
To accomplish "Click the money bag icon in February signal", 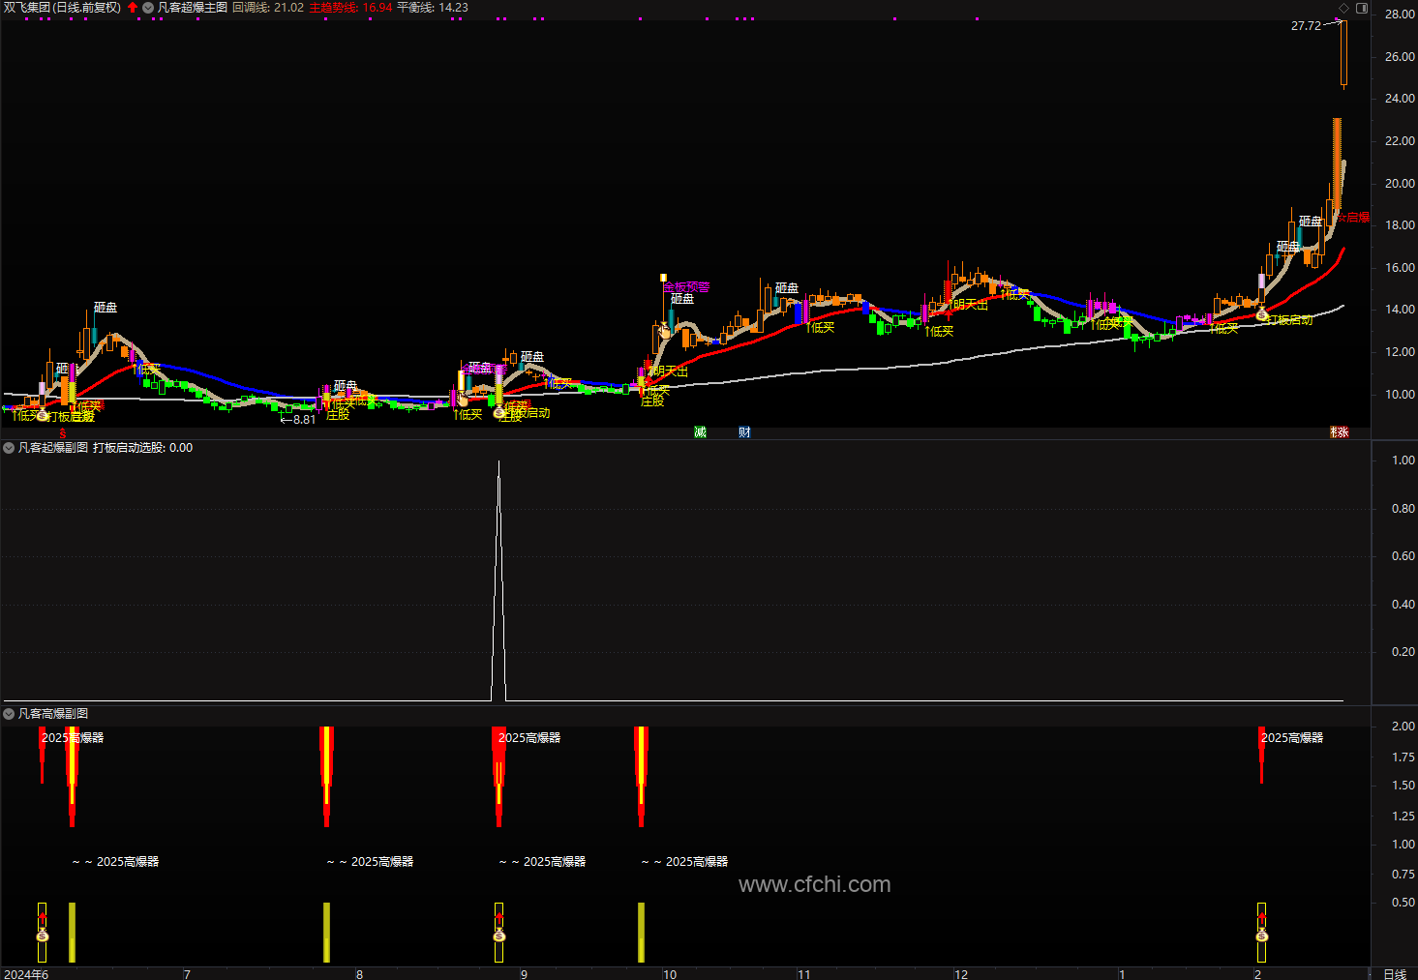I will click(x=1261, y=936).
